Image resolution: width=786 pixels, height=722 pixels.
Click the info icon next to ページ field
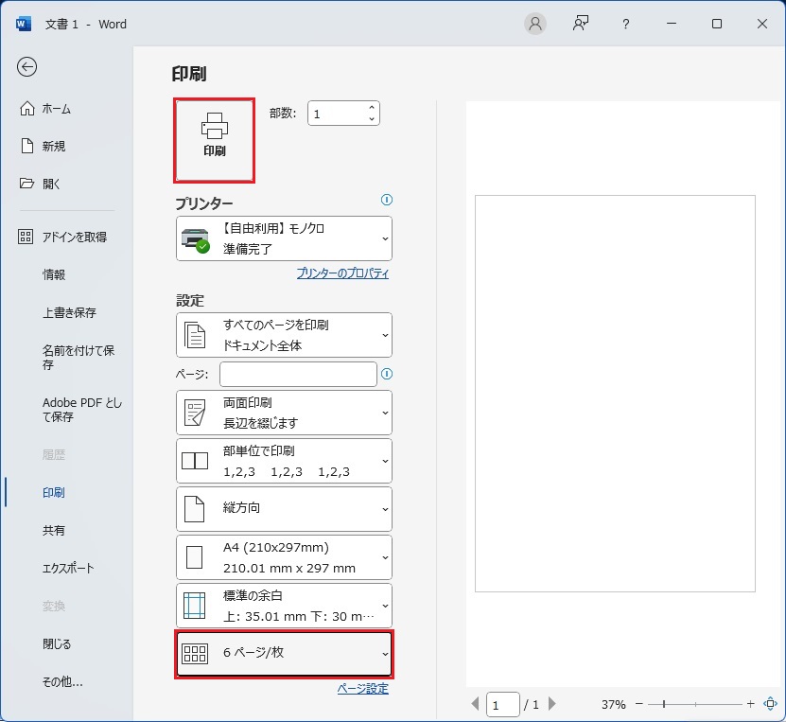pyautogui.click(x=386, y=374)
